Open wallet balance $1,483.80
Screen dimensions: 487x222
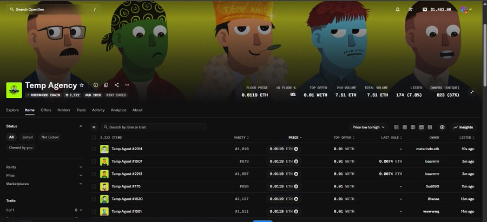click(x=437, y=10)
